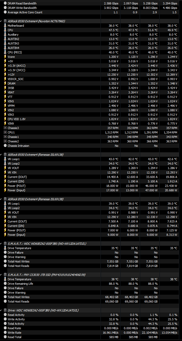Select the VIN3 sensor label

point(11,115)
